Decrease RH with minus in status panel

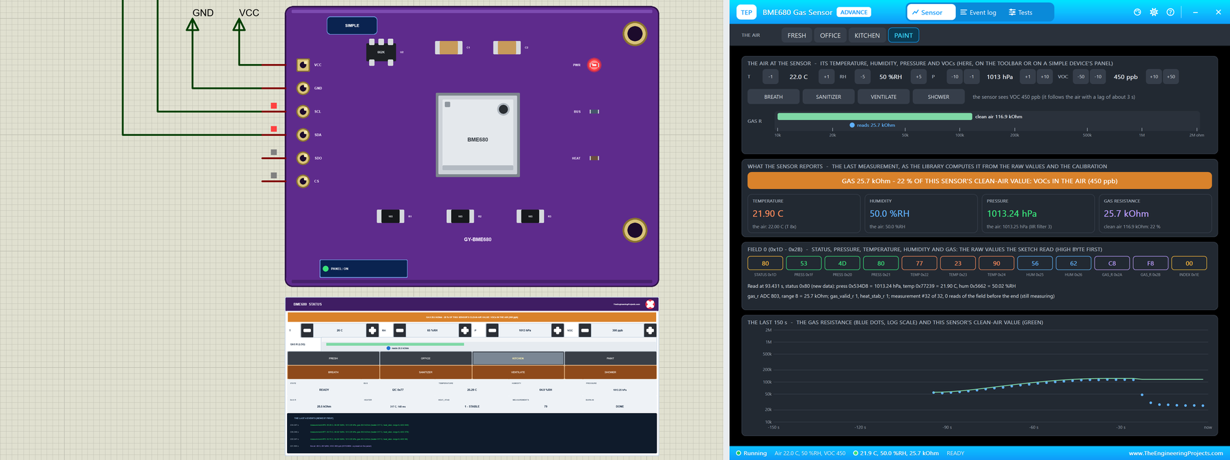click(400, 330)
